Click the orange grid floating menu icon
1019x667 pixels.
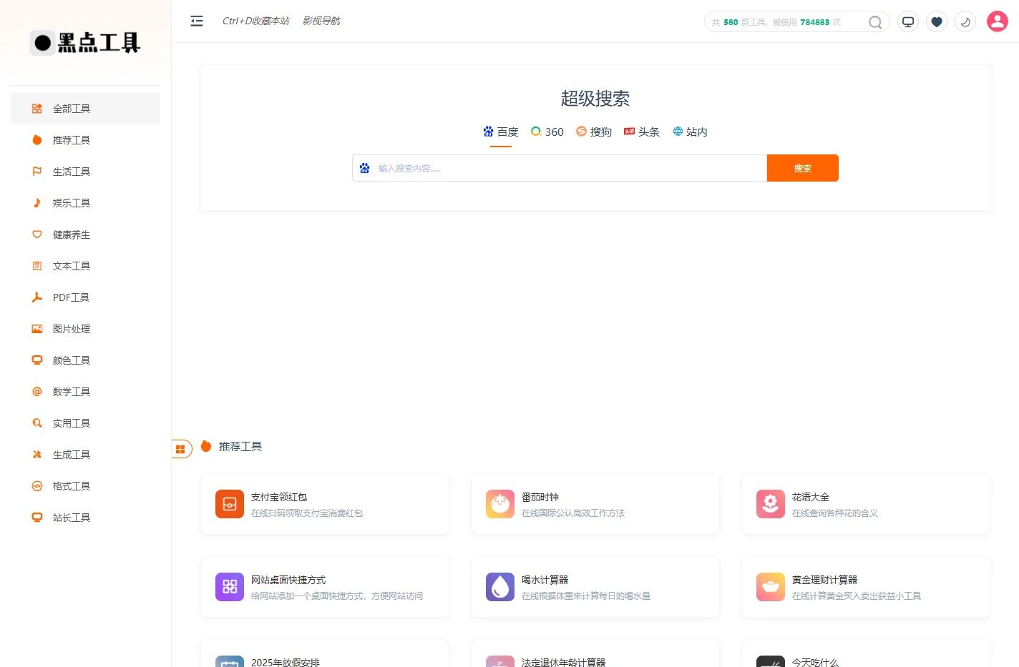[x=180, y=449]
